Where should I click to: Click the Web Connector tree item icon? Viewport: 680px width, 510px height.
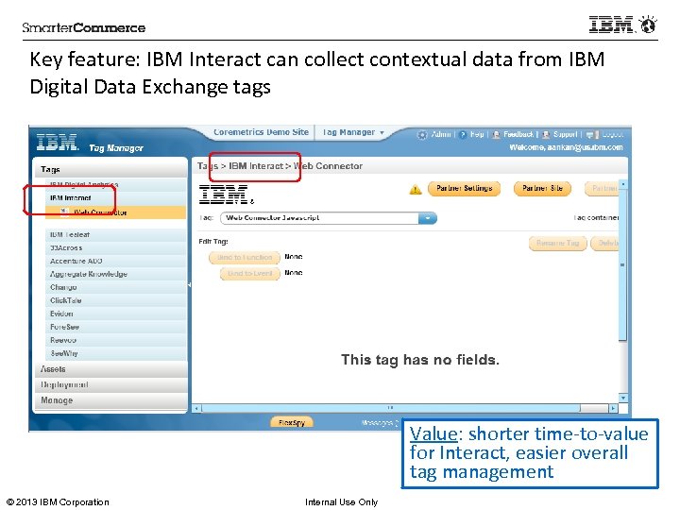(x=64, y=212)
